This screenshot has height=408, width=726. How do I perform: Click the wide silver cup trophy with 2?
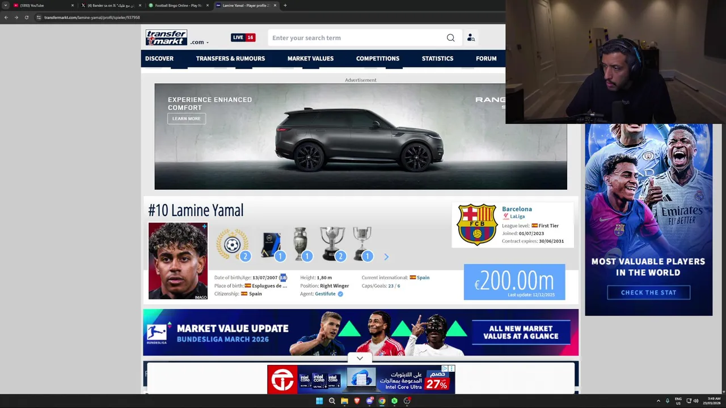[x=332, y=244]
